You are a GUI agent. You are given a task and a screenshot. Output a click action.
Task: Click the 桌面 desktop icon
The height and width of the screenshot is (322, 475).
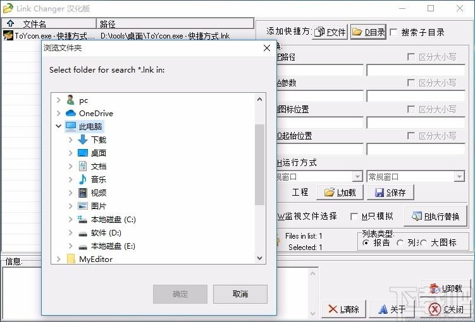click(x=83, y=153)
